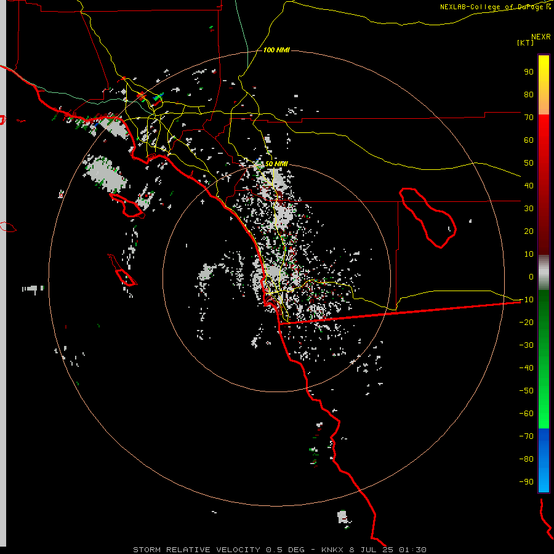Click the -60 scale value
The height and width of the screenshot is (554, 554).
coord(526,414)
